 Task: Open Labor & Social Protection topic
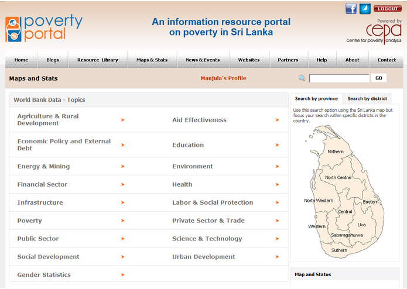(213, 202)
